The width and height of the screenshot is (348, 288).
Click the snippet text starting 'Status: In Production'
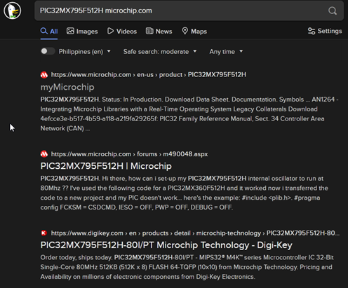click(x=189, y=114)
